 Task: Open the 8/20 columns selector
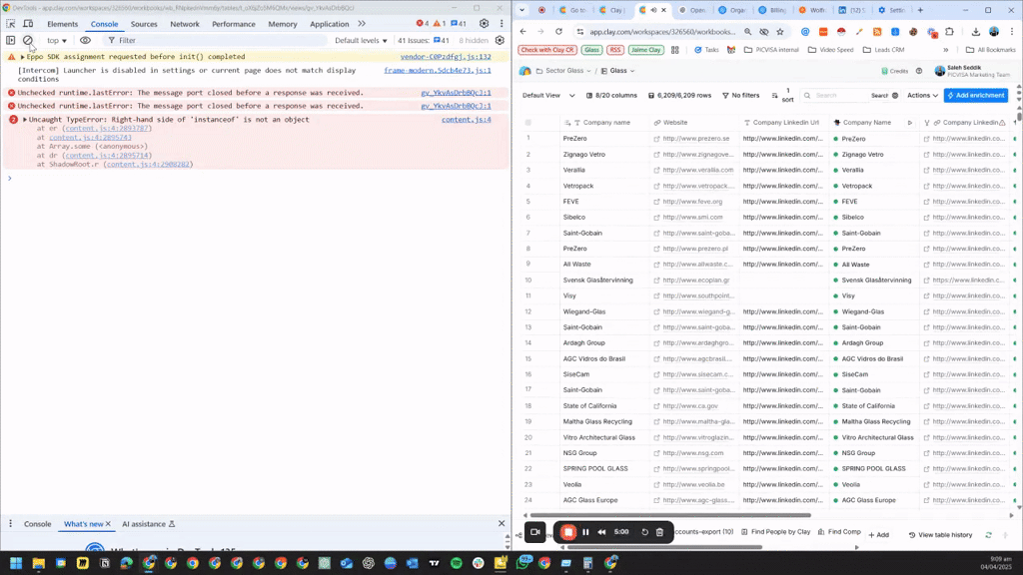click(x=611, y=95)
